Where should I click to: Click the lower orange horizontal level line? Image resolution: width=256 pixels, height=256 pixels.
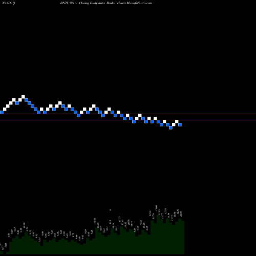[x=128, y=120]
